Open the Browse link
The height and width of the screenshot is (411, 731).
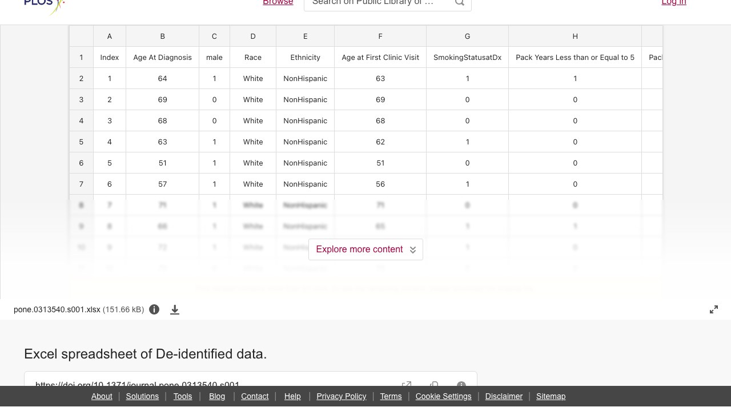tap(278, 3)
